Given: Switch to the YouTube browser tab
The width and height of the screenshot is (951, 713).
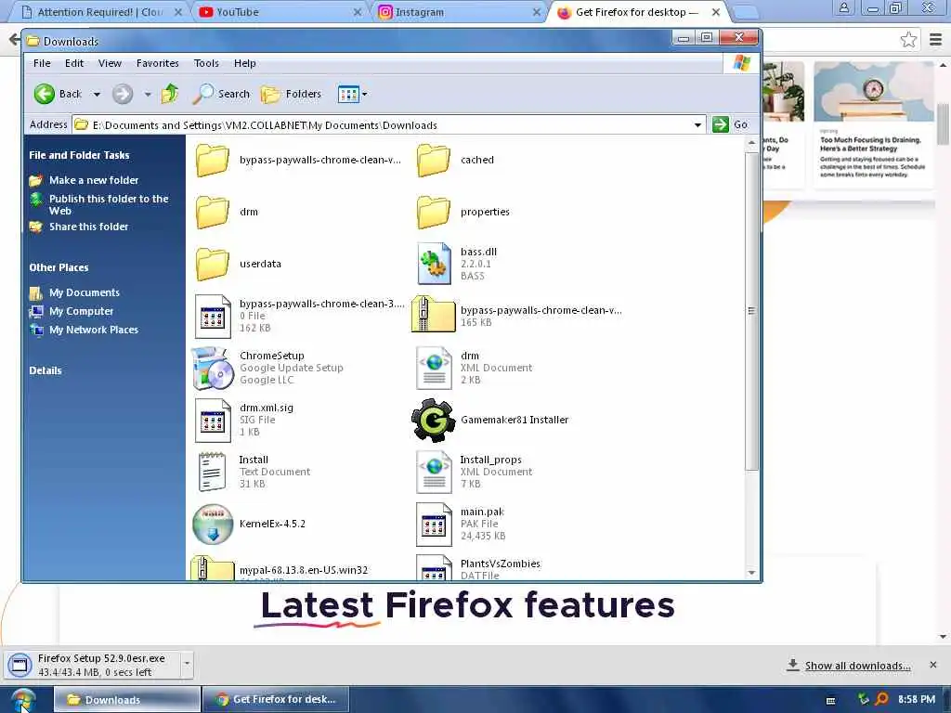Looking at the screenshot, I should tap(279, 12).
